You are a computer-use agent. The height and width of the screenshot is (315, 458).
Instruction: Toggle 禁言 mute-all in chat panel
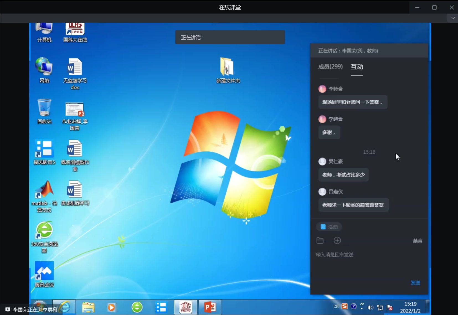pyautogui.click(x=418, y=241)
